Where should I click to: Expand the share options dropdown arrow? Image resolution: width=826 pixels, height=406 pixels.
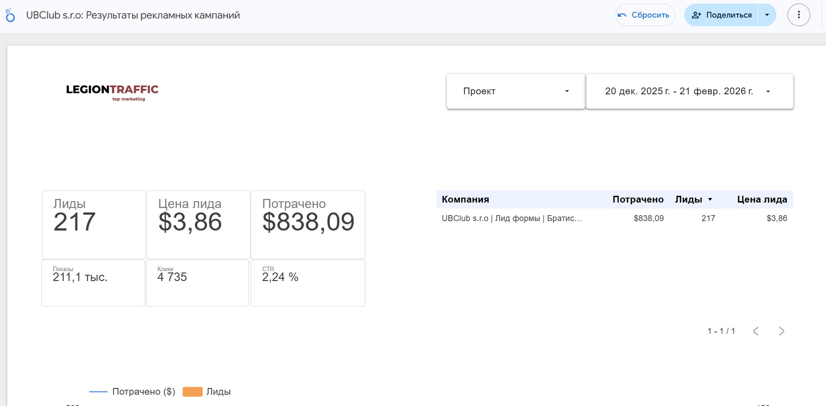pyautogui.click(x=767, y=15)
